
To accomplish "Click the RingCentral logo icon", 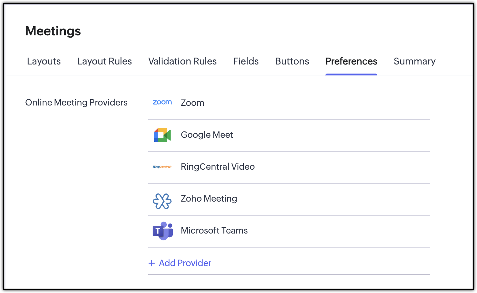I will pos(162,167).
